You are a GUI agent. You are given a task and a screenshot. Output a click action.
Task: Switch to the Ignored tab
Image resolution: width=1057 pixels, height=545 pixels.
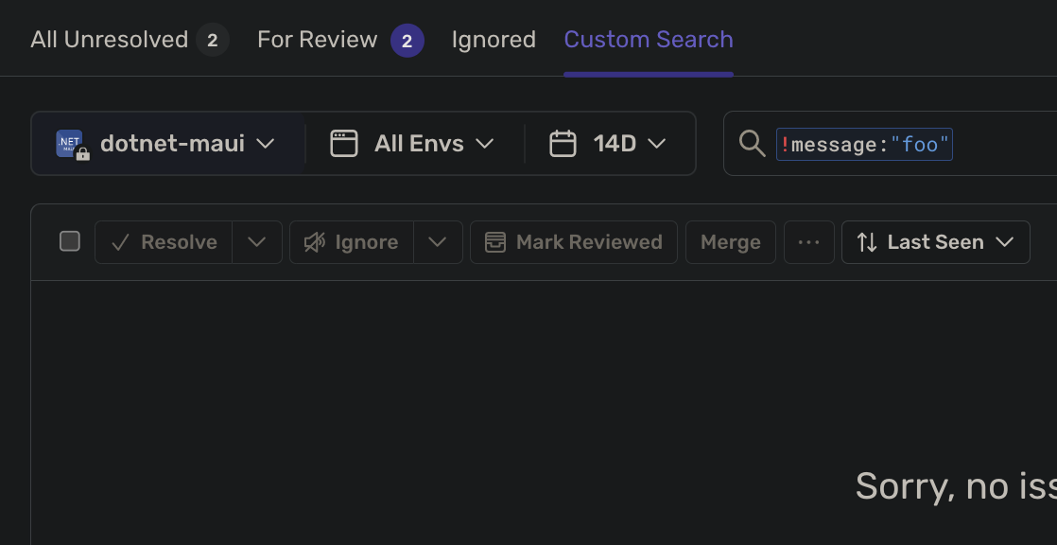click(x=493, y=40)
